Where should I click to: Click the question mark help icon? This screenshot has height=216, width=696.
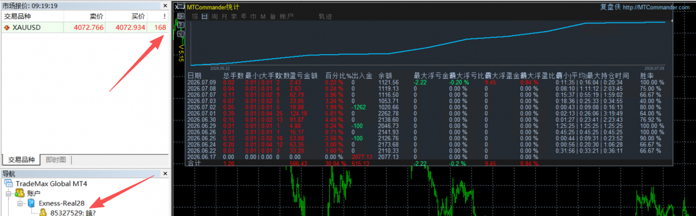click(181, 25)
